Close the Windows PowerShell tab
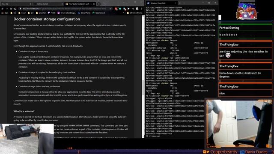The width and height of the screenshot is (274, 154). (x=175, y=3)
